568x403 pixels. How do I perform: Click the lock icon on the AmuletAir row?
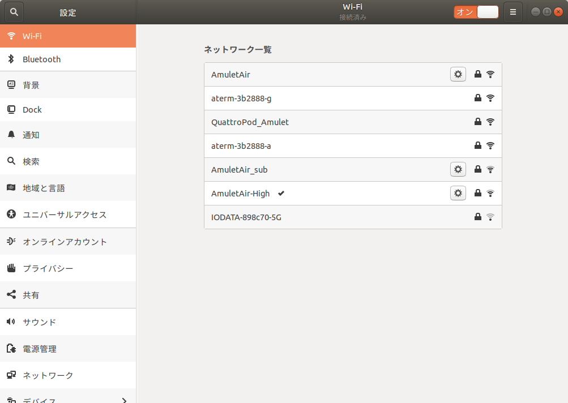coord(478,74)
